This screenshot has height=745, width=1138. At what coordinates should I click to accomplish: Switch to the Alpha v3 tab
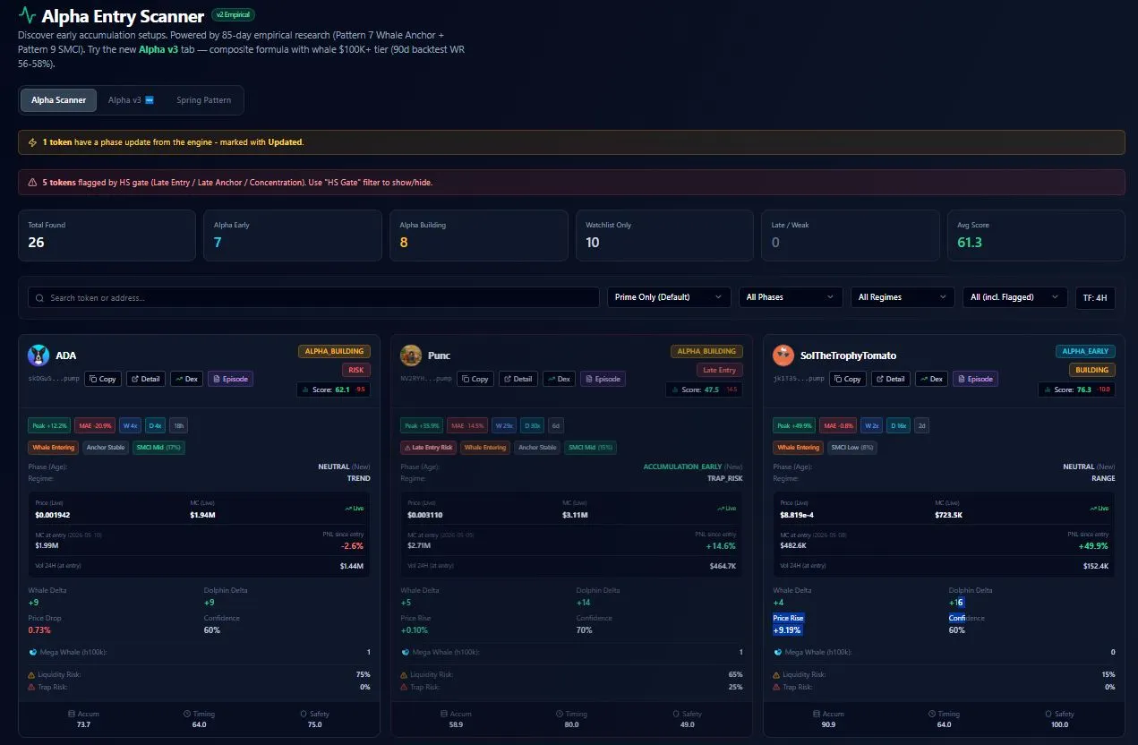click(x=131, y=100)
